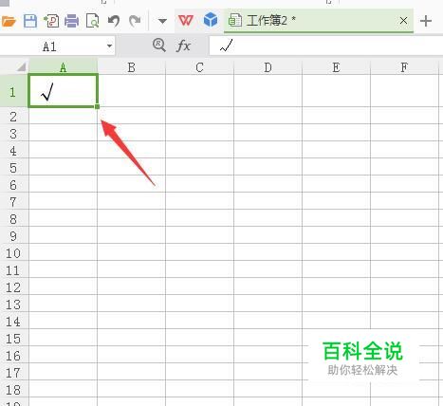Expand the Name Box dropdown arrow
443x406 pixels.
[x=109, y=46]
